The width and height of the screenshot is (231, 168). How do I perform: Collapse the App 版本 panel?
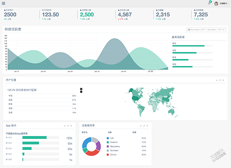(65, 126)
